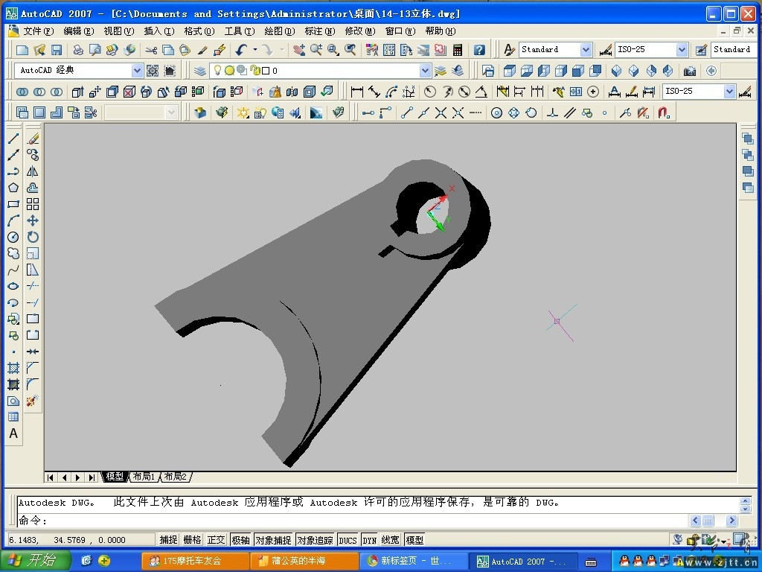The image size is (762, 572).
Task: Expand the AutoCAD 经典 workspace dropdown
Action: 137,71
